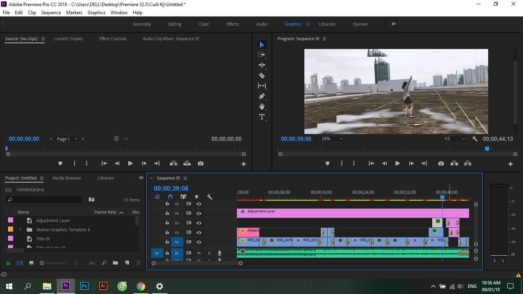
Task: Show more workspaces with double chevron
Action: pyautogui.click(x=394, y=24)
